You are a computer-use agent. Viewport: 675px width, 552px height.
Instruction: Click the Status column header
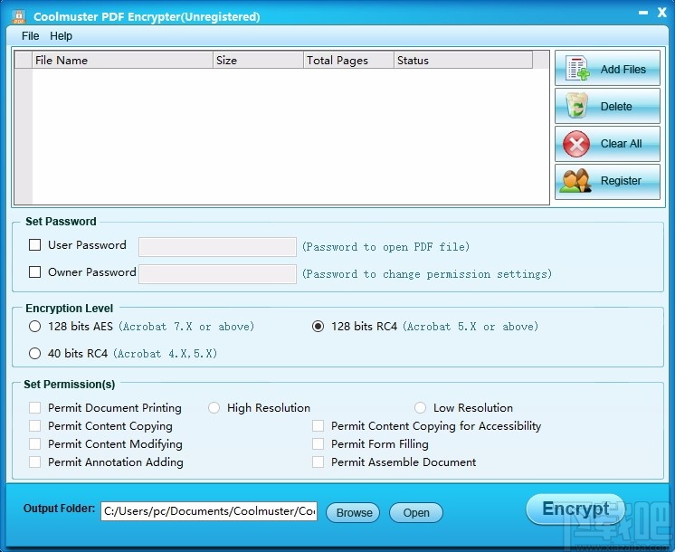pyautogui.click(x=463, y=61)
